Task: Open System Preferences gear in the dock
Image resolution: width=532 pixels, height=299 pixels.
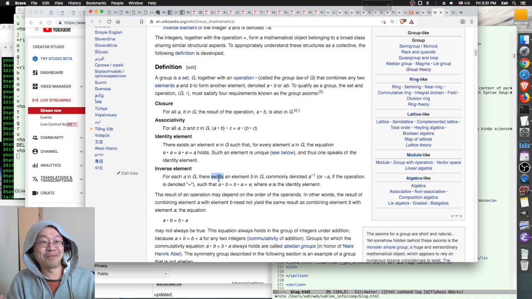Action: pyautogui.click(x=525, y=133)
